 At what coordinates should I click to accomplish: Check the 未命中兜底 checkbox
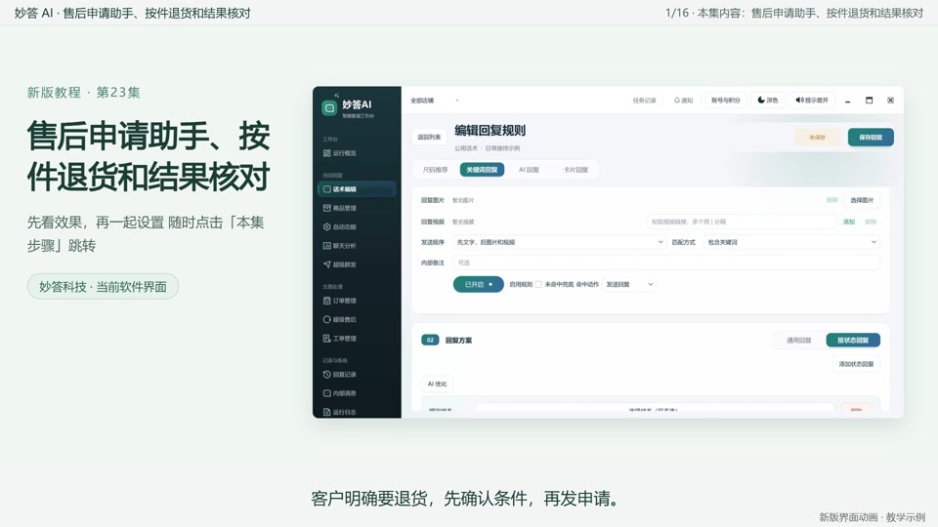pyautogui.click(x=538, y=284)
